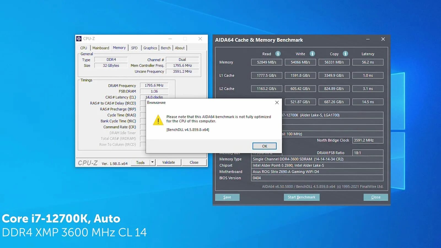Click the Close button in AIDA64 window
Viewport: 441px width, 248px height.
(376, 197)
